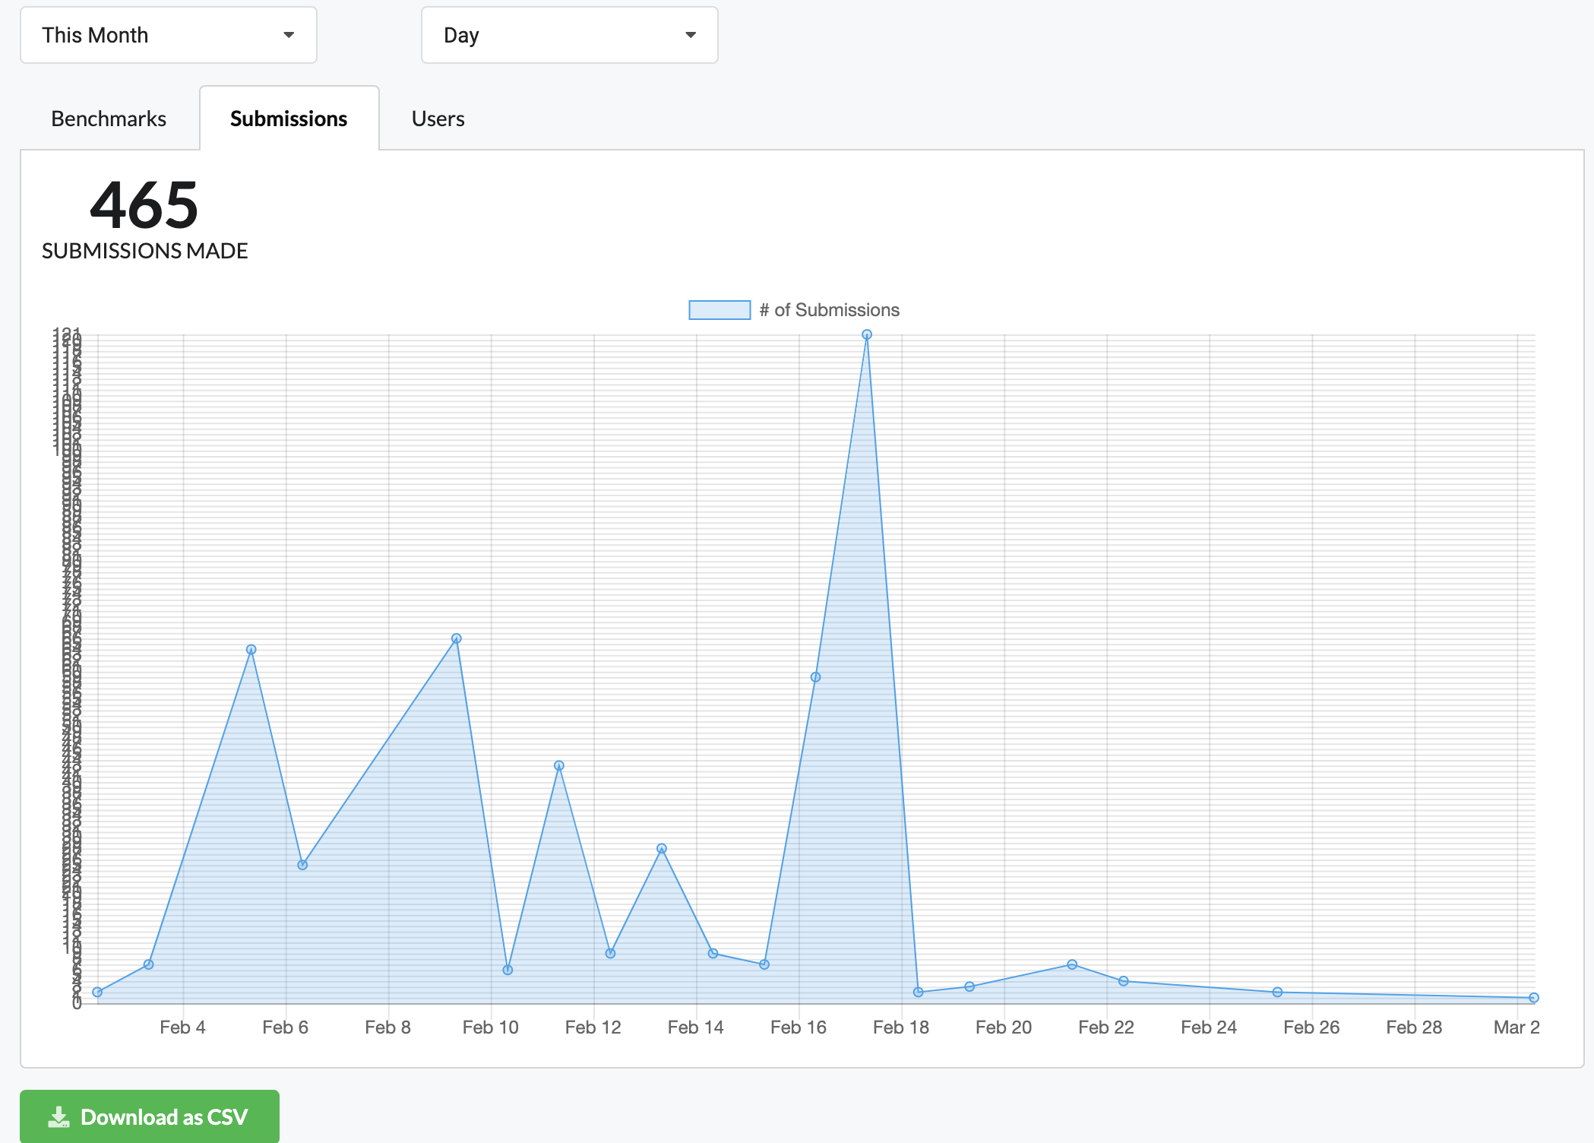The image size is (1594, 1143).
Task: Click the Download as CSV button
Action: [150, 1116]
